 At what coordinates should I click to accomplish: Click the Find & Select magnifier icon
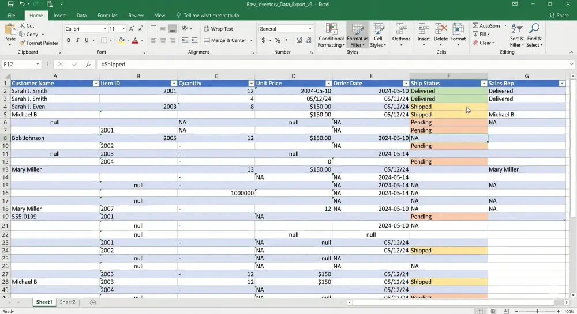(x=534, y=29)
